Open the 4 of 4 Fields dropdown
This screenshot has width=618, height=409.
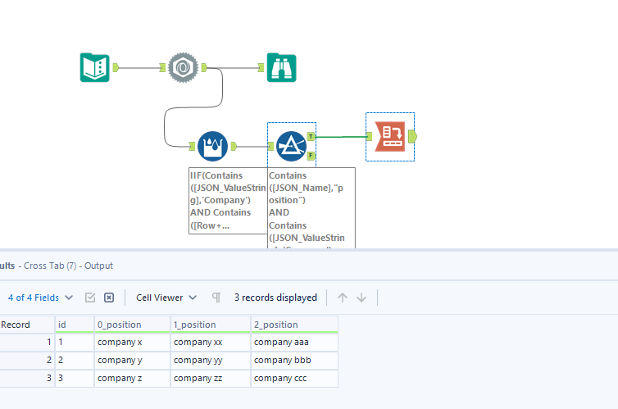click(41, 298)
